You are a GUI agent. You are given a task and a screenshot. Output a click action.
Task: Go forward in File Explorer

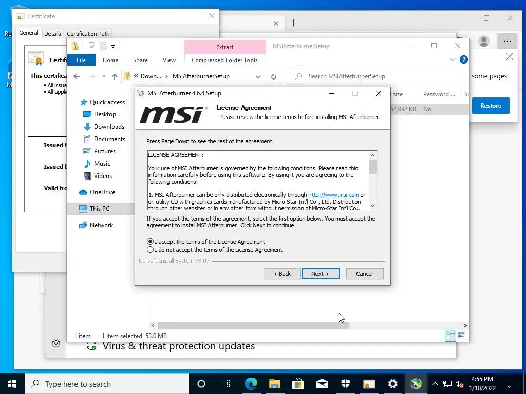91,76
